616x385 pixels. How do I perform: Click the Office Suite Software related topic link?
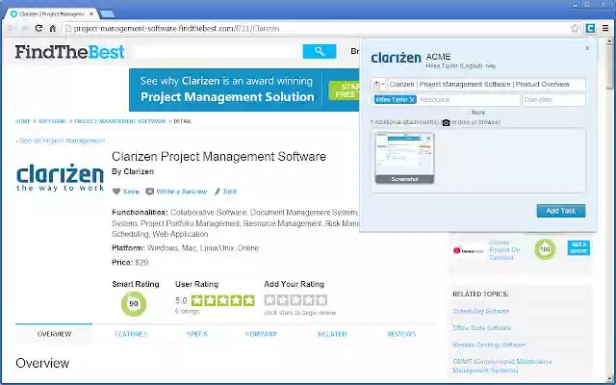tap(481, 327)
